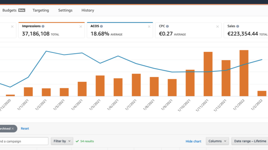Click the Find a campaign search field

click(x=24, y=141)
